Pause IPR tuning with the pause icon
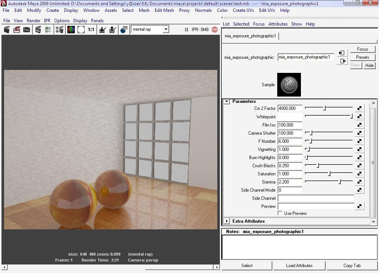The width and height of the screenshot is (379, 273). (x=187, y=30)
